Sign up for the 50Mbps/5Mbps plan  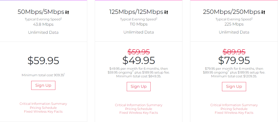coord(43,85)
